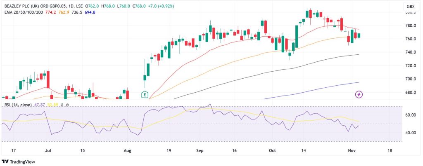423x166 pixels.
Task: Click the +7.0 (+0.92%) change value
Action: pyautogui.click(x=161, y=6)
